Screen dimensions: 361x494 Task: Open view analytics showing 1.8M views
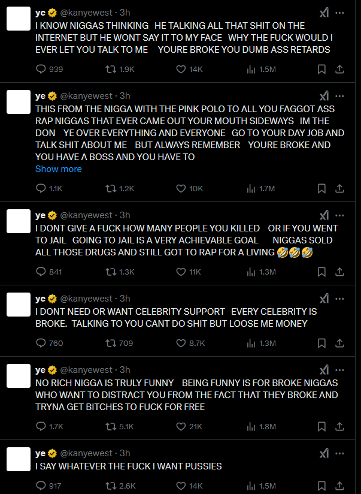(251, 426)
